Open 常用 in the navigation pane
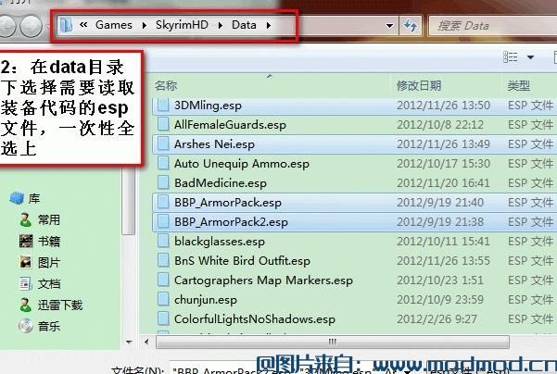 coord(40,220)
